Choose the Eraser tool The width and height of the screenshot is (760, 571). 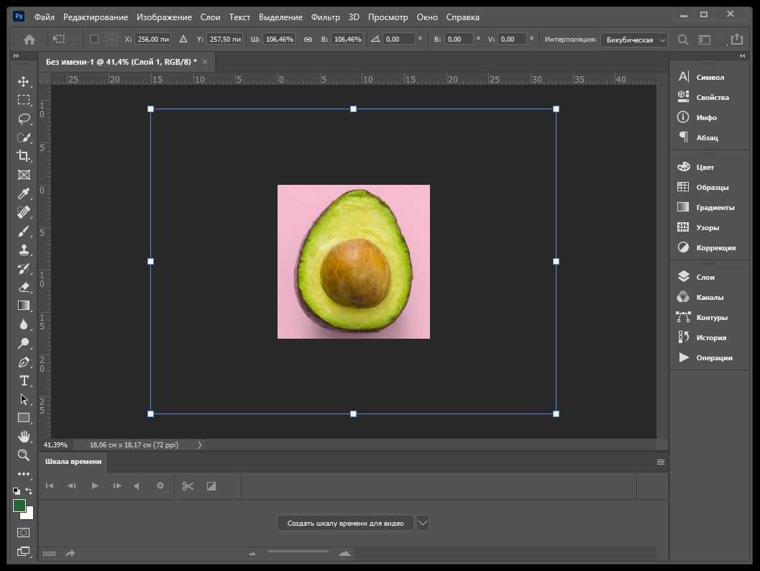[24, 287]
